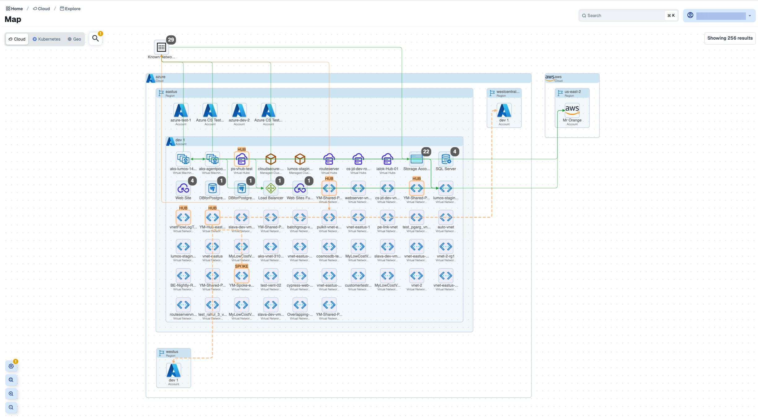758x418 pixels.
Task: Select the cs-jd-dev-ro virtual hub node
Action: coord(358,159)
